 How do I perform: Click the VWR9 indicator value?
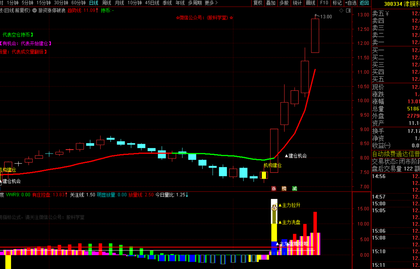[18, 195]
